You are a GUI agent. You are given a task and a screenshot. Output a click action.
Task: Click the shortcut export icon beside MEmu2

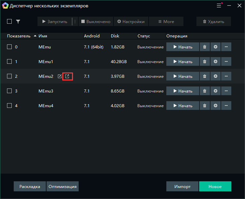[x=67, y=76]
